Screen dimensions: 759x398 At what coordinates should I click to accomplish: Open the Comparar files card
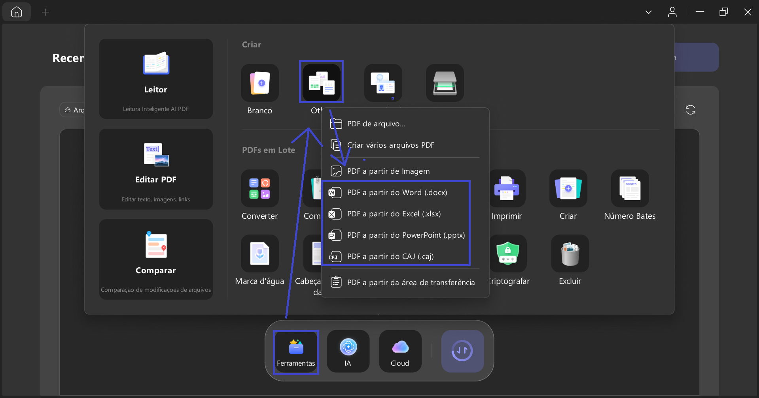(156, 259)
